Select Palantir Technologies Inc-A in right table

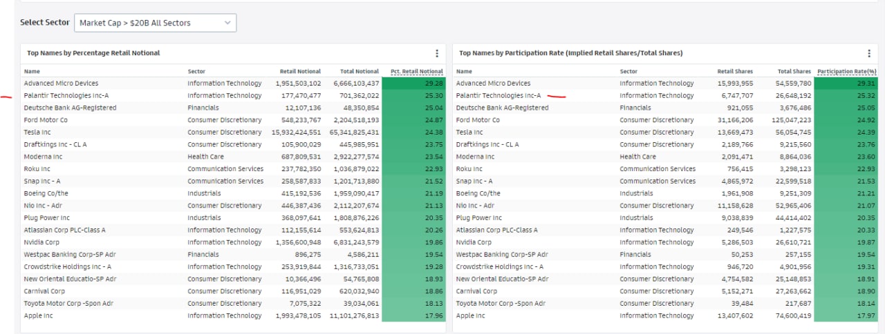click(499, 96)
